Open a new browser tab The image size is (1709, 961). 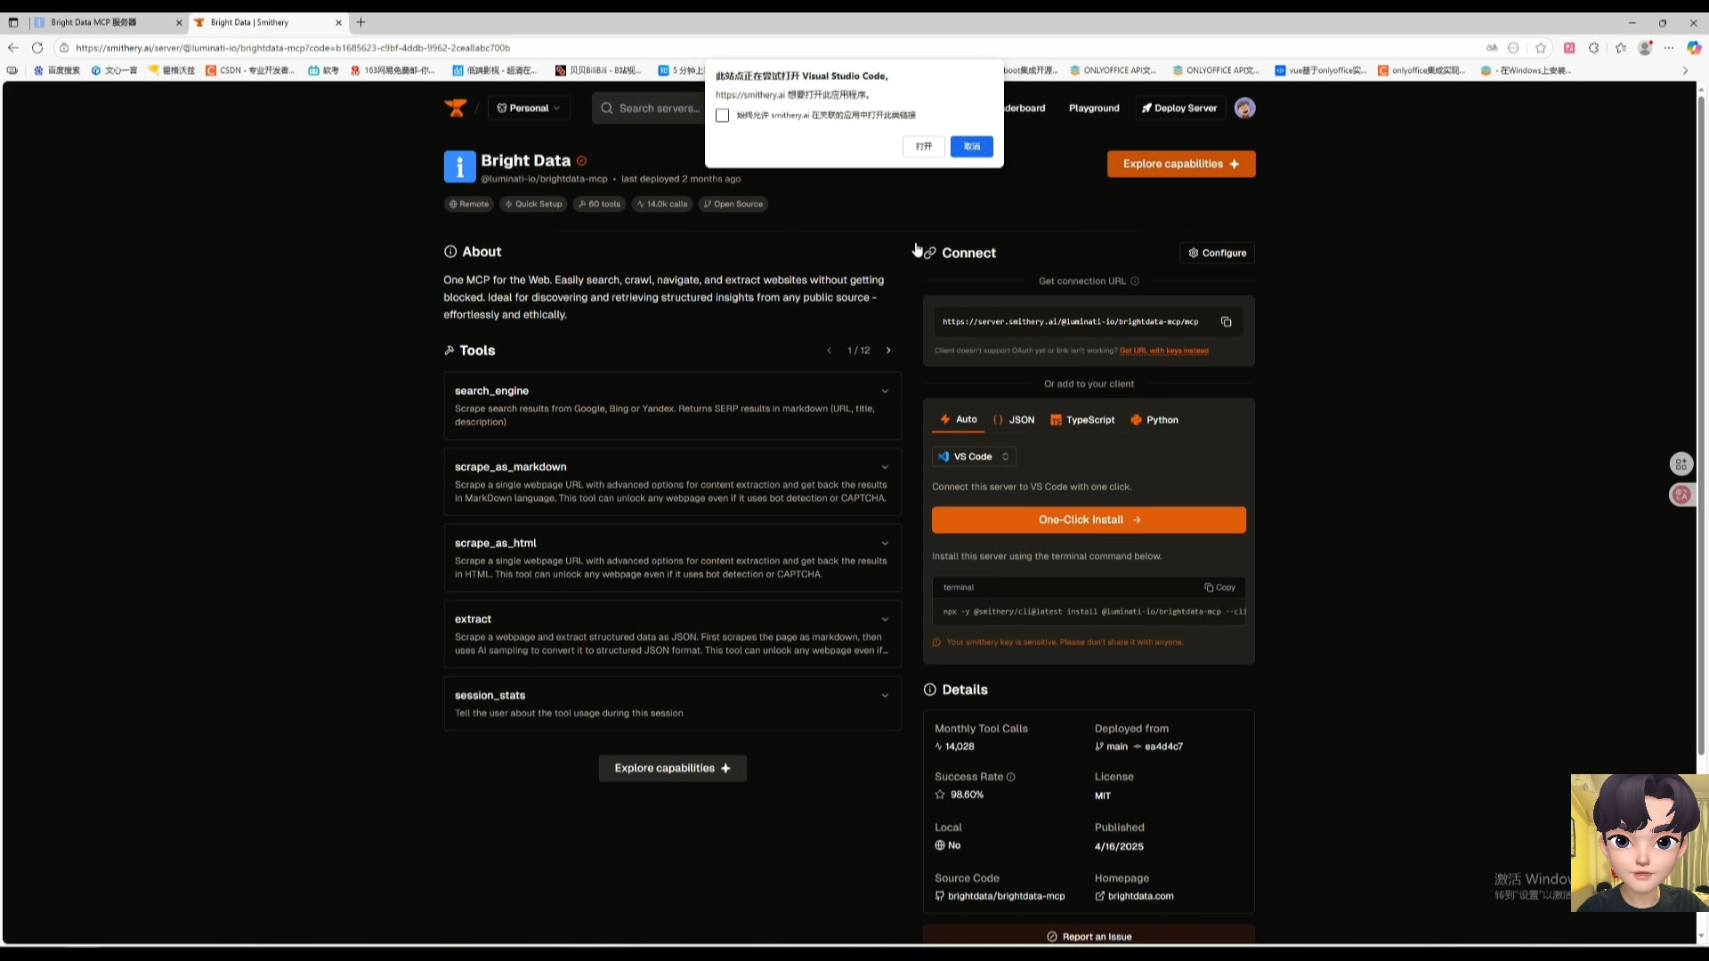[360, 22]
